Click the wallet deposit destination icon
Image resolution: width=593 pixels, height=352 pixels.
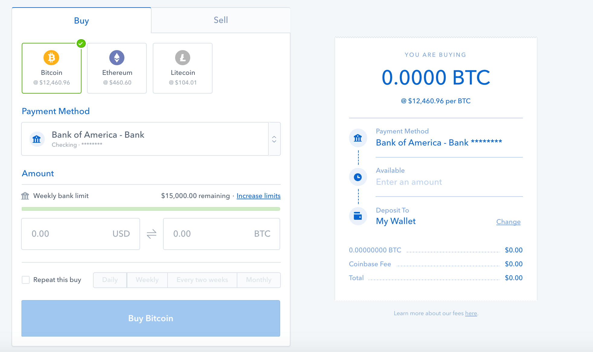(x=358, y=216)
